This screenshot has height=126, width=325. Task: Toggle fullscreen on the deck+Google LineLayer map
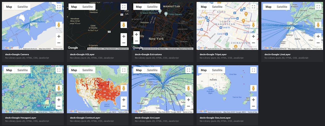pyautogui.click(x=318, y=7)
